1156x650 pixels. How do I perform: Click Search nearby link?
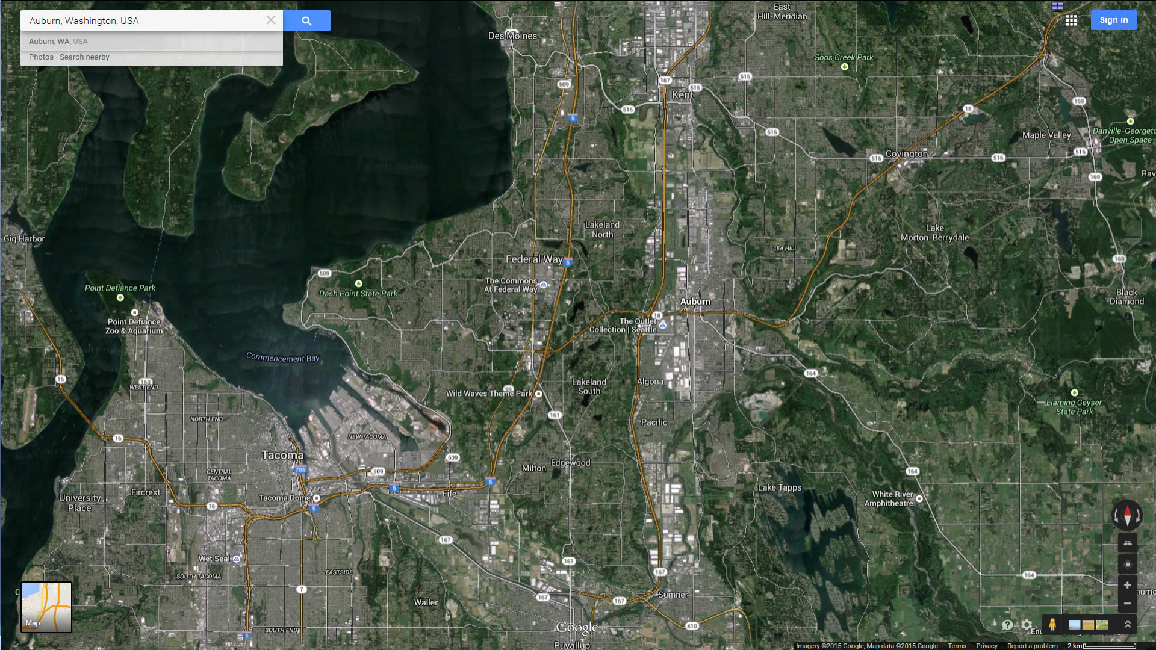point(84,57)
